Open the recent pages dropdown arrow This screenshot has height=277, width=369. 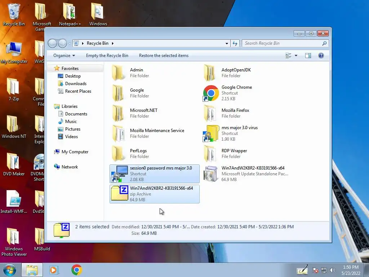coord(70,44)
